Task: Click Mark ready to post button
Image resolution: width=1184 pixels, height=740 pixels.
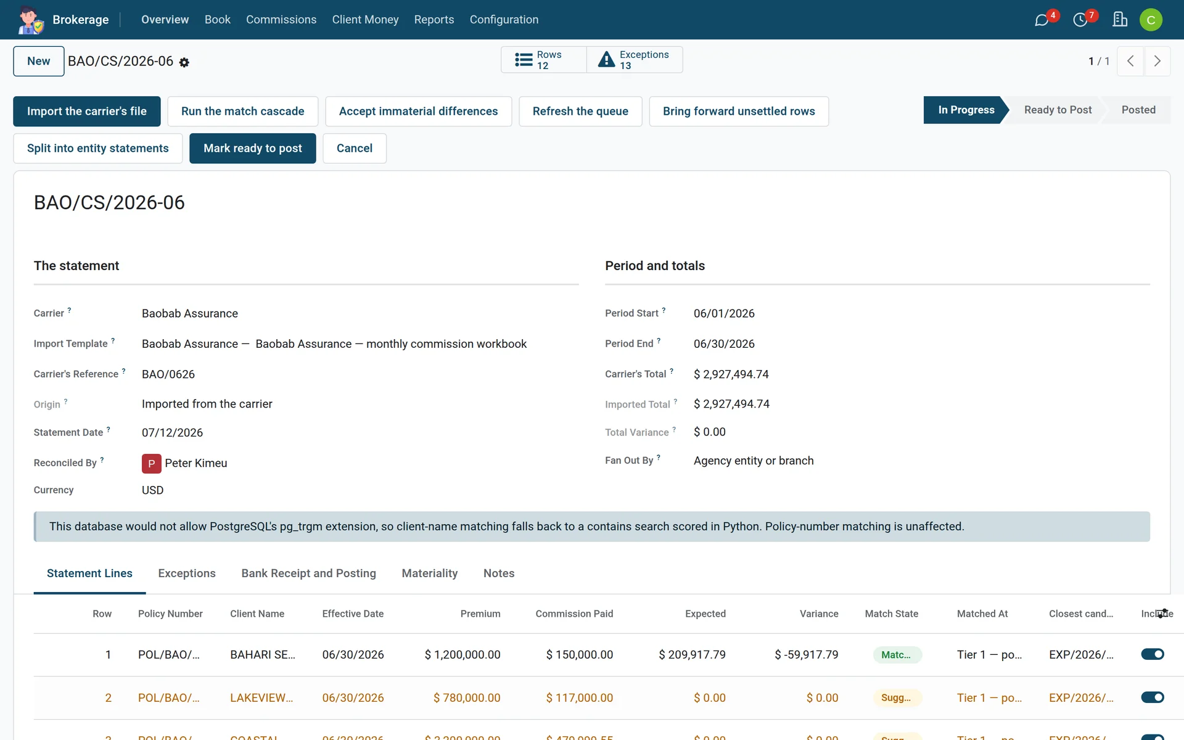Action: point(253,149)
